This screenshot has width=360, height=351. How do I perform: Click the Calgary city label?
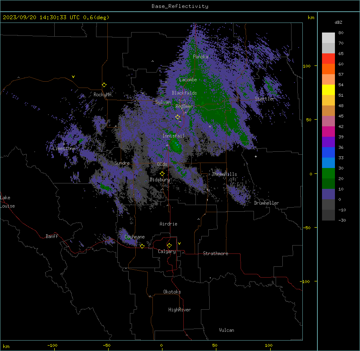coord(167,251)
